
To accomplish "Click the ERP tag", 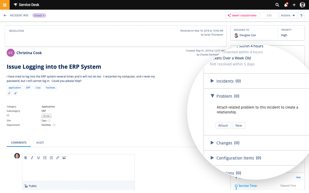I will click(x=28, y=87).
